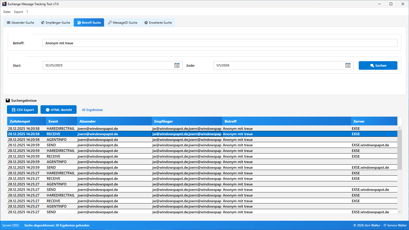The image size is (409, 230).
Task: Click into the Betreff text field
Action: click(220, 43)
